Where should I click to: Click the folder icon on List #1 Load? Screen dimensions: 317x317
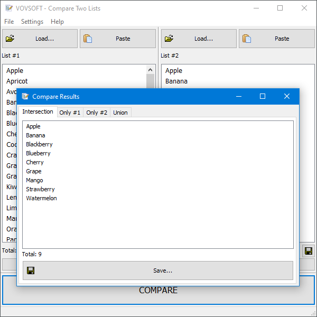point(10,39)
